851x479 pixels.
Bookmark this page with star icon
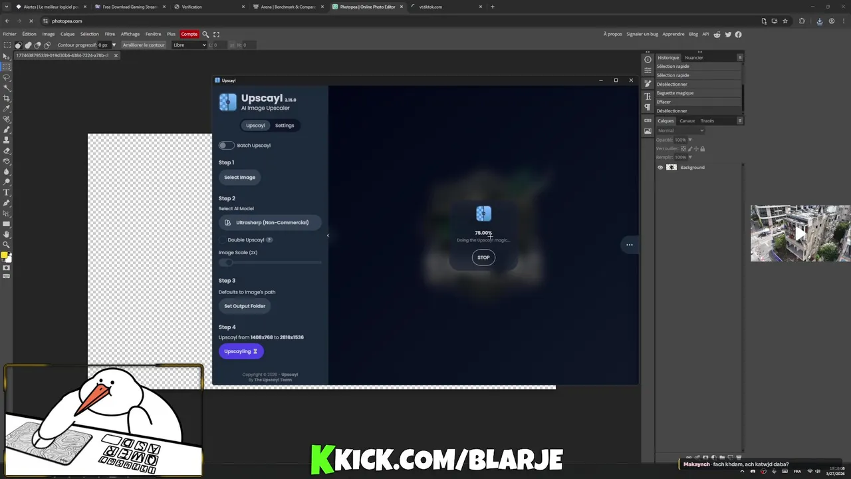[x=785, y=21]
